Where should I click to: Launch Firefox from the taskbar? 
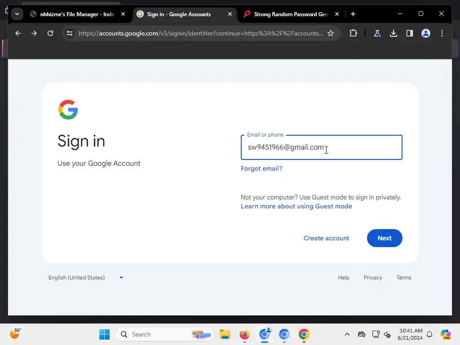tap(244, 334)
